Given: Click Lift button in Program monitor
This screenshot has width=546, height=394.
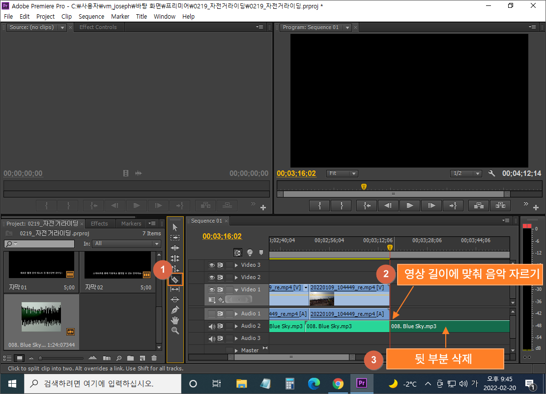Looking at the screenshot, I should tap(479, 205).
